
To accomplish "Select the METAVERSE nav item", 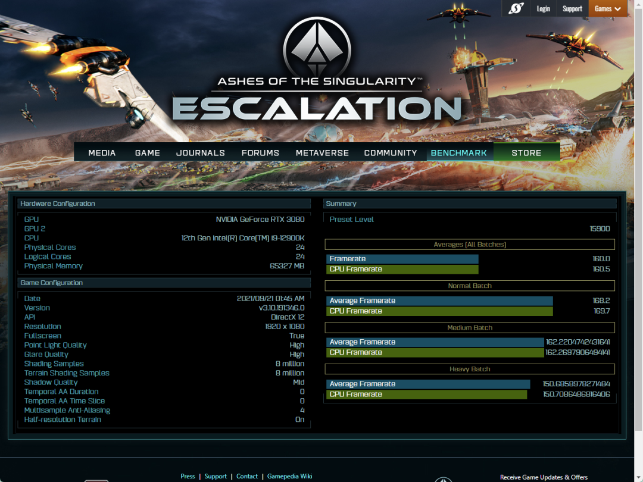I will [322, 153].
